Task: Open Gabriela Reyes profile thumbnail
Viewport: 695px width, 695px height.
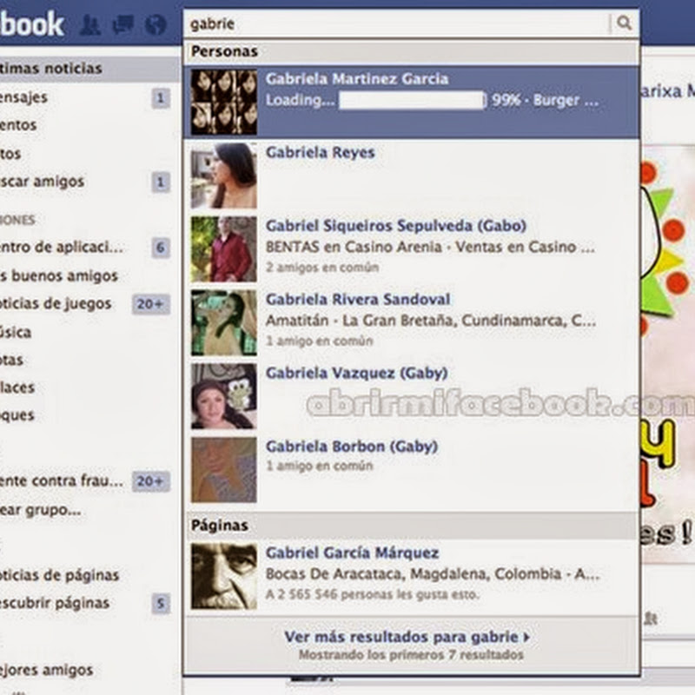Action: click(224, 175)
